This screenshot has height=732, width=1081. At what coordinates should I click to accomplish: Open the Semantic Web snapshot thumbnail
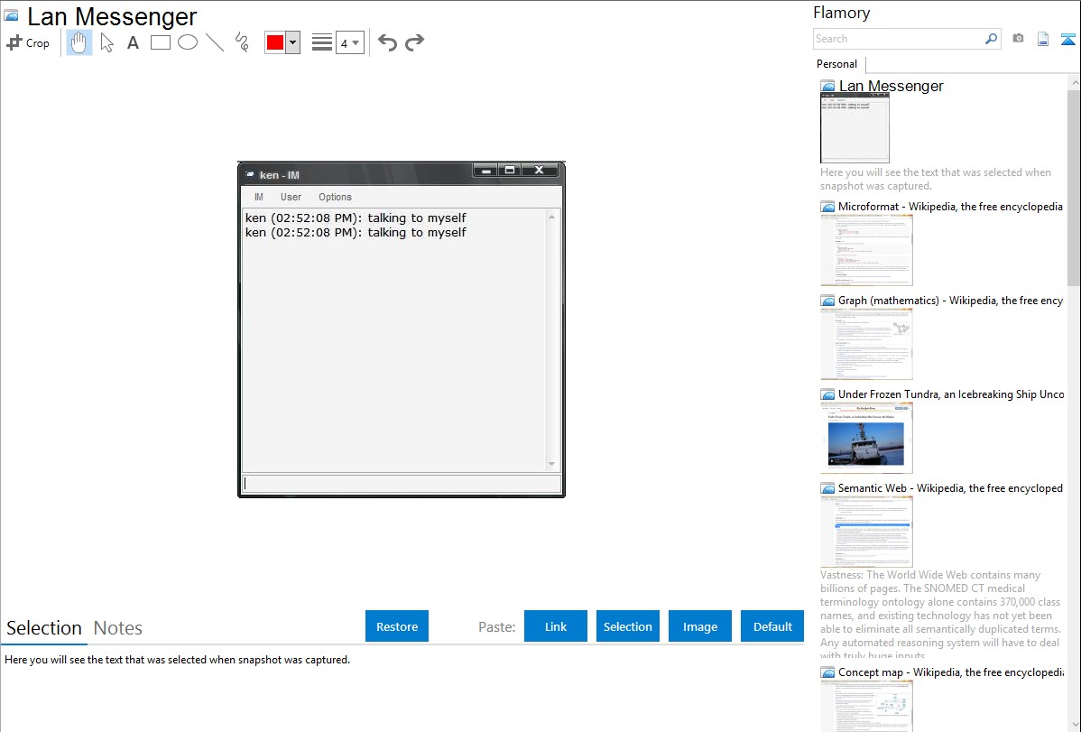click(866, 532)
